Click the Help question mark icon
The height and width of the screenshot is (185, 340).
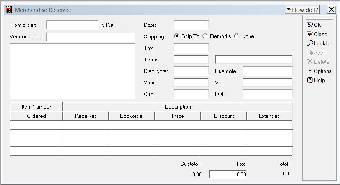[310, 80]
